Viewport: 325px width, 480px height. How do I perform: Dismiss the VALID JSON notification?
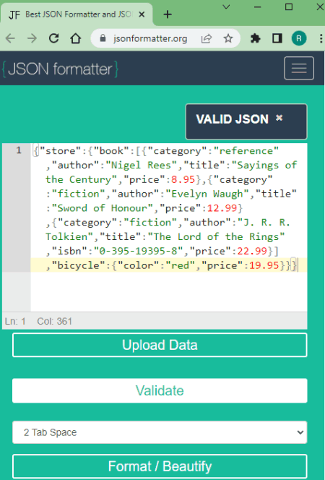click(279, 118)
